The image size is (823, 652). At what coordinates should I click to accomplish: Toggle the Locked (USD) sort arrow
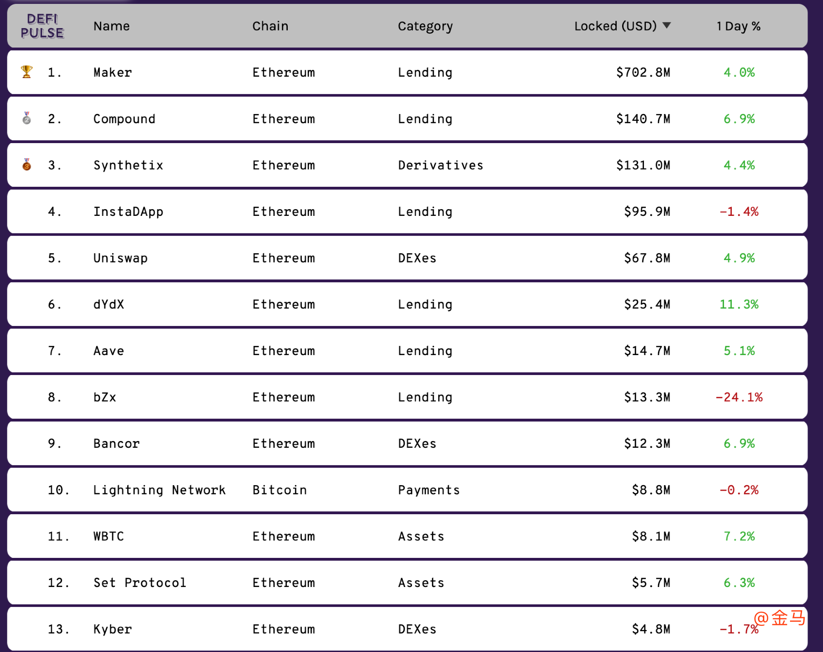pyautogui.click(x=667, y=25)
